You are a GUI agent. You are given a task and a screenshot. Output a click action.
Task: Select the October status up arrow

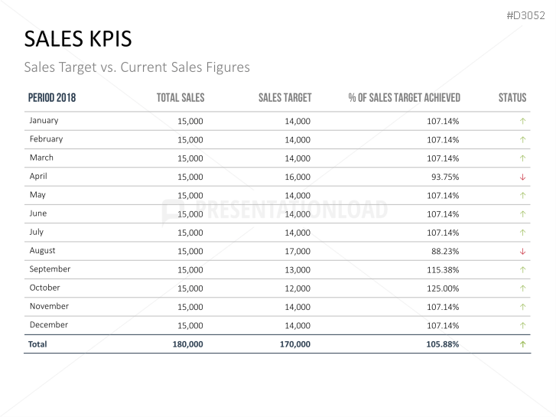click(x=522, y=288)
